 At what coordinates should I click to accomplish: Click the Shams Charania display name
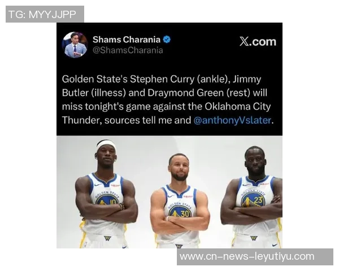(127, 40)
